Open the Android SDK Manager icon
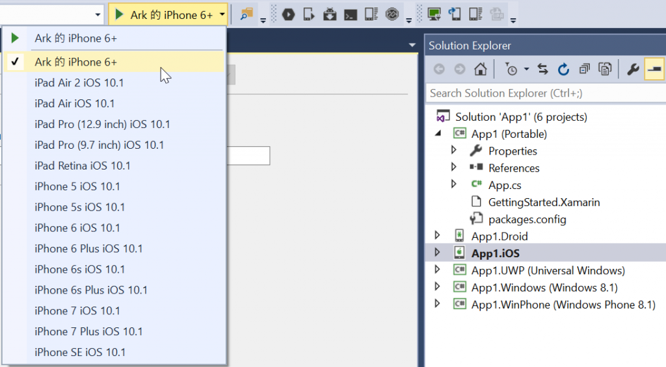The width and height of the screenshot is (666, 367). 330,14
